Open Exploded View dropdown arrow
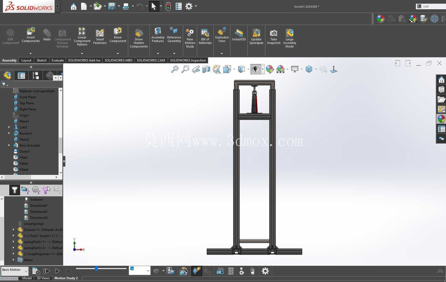The width and height of the screenshot is (446, 282). pos(222,53)
